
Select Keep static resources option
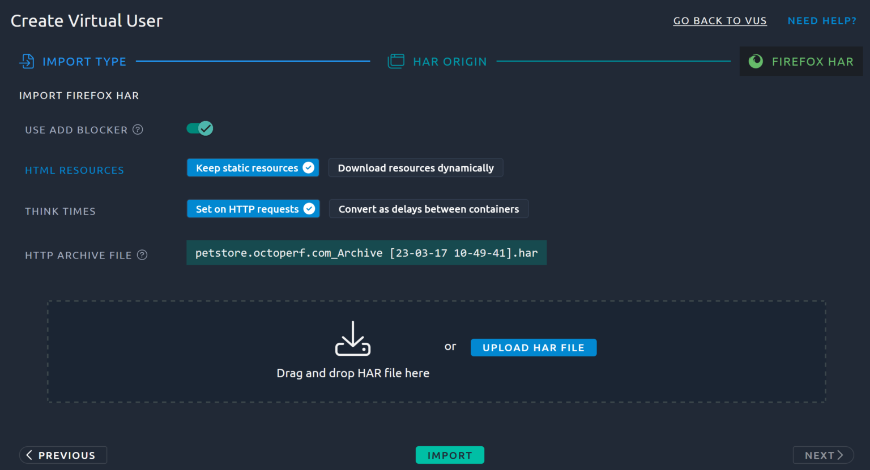[x=253, y=168]
